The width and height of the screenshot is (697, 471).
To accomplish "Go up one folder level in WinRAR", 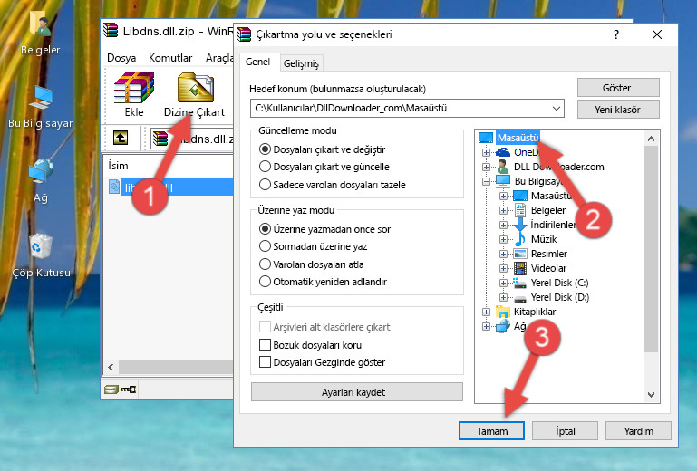I will pos(120,138).
